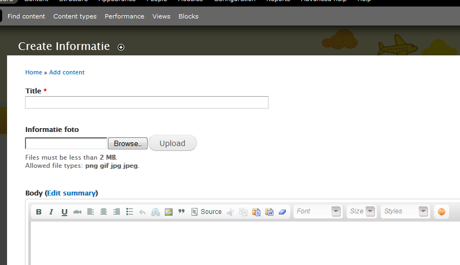Image resolution: width=460 pixels, height=265 pixels.
Task: Open the Font dropdown
Action: point(318,211)
